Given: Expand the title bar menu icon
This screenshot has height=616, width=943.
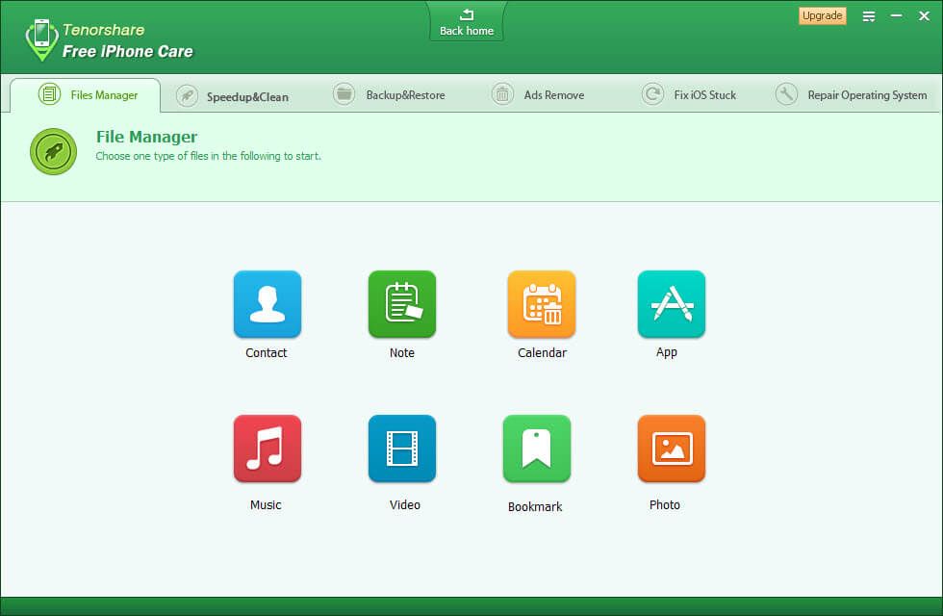Looking at the screenshot, I should [869, 16].
